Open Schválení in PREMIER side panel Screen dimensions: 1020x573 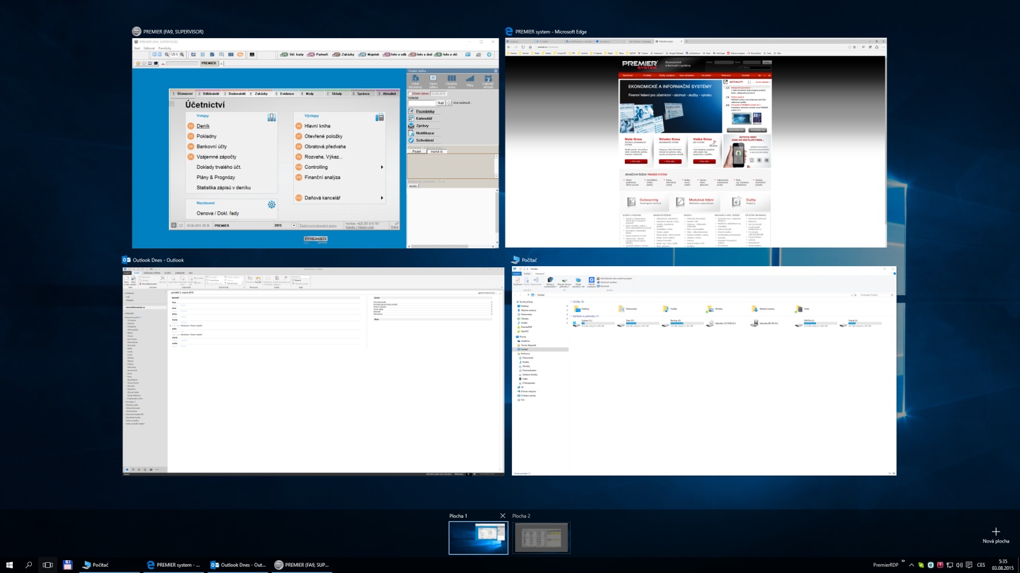point(425,140)
